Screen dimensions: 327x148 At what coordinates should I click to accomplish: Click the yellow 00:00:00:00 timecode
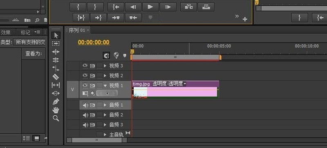[94, 43]
